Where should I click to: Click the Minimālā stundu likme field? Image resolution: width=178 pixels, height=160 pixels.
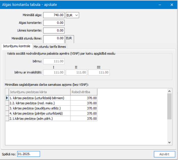click(x=54, y=39)
